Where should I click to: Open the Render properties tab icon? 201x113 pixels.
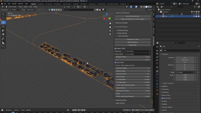pyautogui.click(x=157, y=51)
